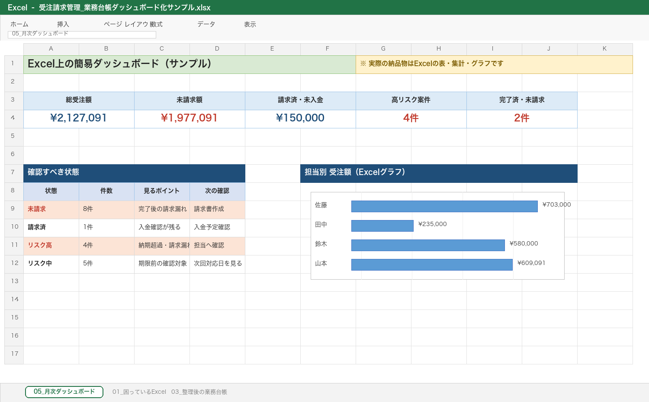Select column K header
Screen dimensions: 649x402
coord(605,49)
